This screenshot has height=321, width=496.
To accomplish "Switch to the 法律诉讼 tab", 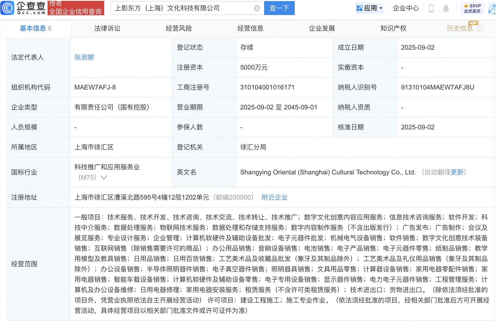I will [x=107, y=28].
